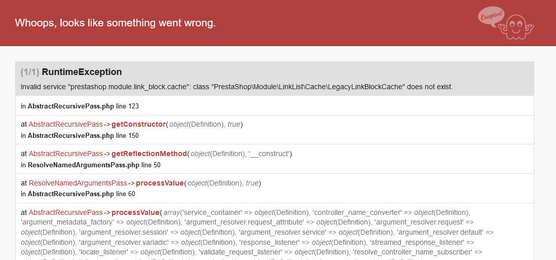
Task: Click the "getConstructor" method name
Action: (x=139, y=125)
